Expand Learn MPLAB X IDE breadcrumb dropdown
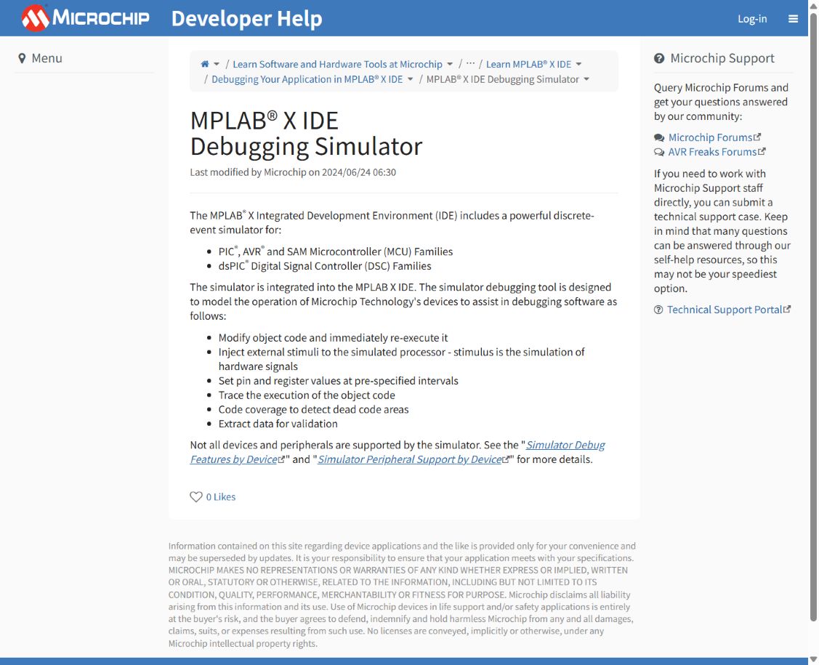 (578, 64)
